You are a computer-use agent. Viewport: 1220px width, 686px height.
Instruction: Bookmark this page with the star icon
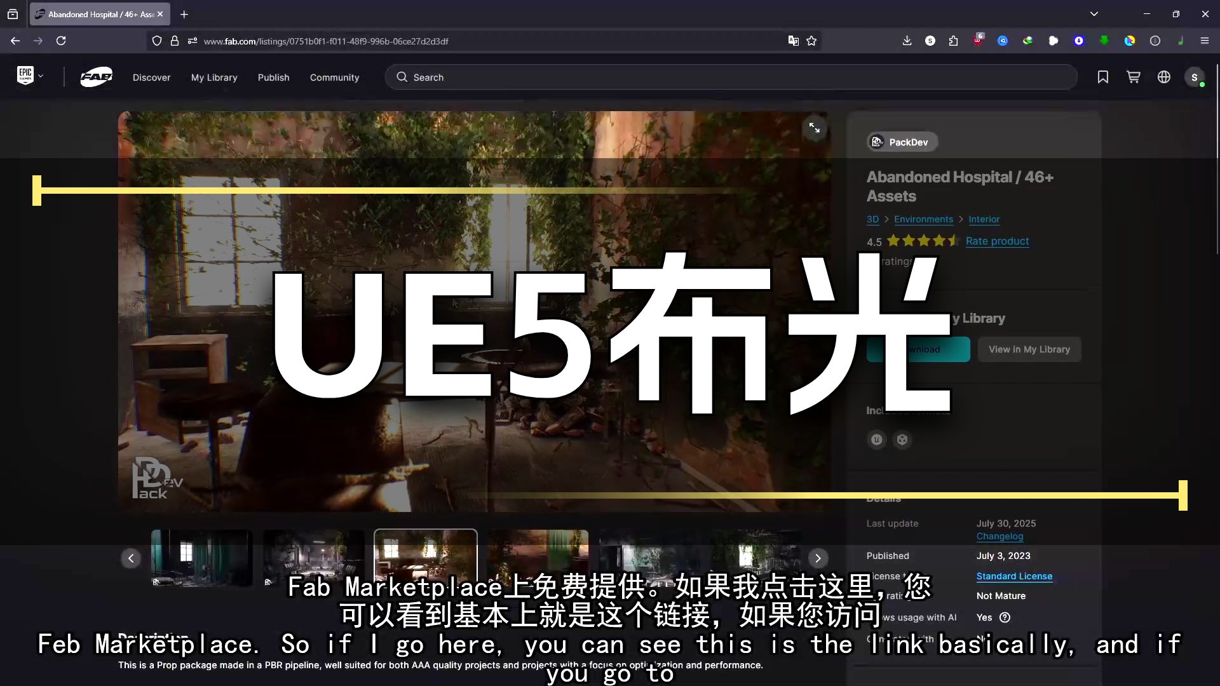pyautogui.click(x=811, y=41)
